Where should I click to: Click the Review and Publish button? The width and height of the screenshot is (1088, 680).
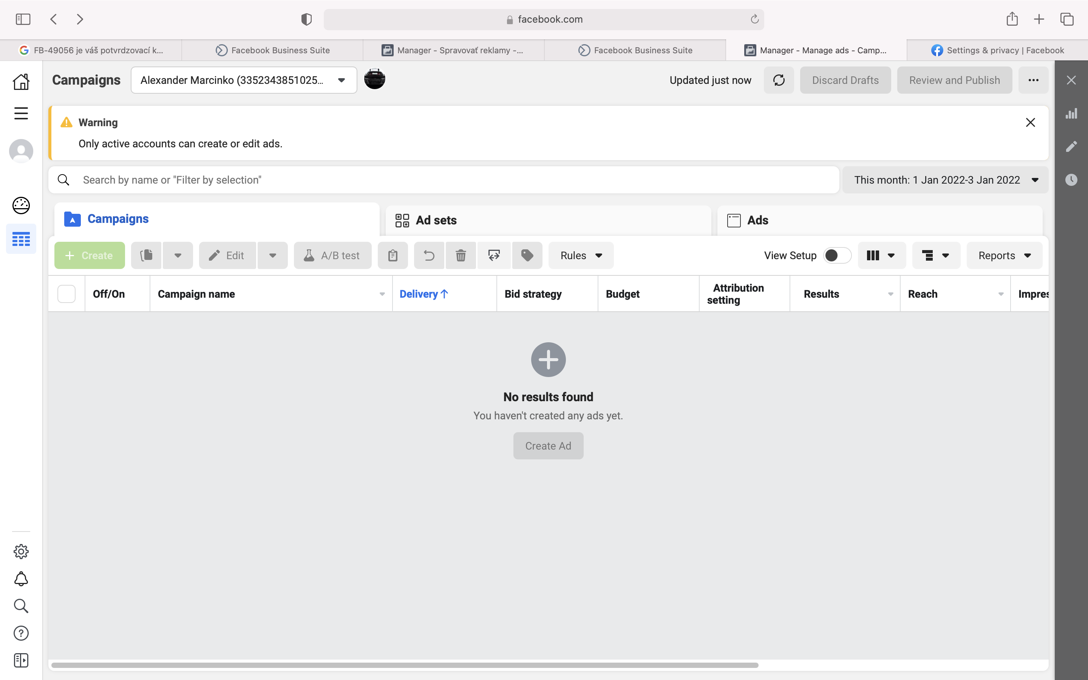955,80
